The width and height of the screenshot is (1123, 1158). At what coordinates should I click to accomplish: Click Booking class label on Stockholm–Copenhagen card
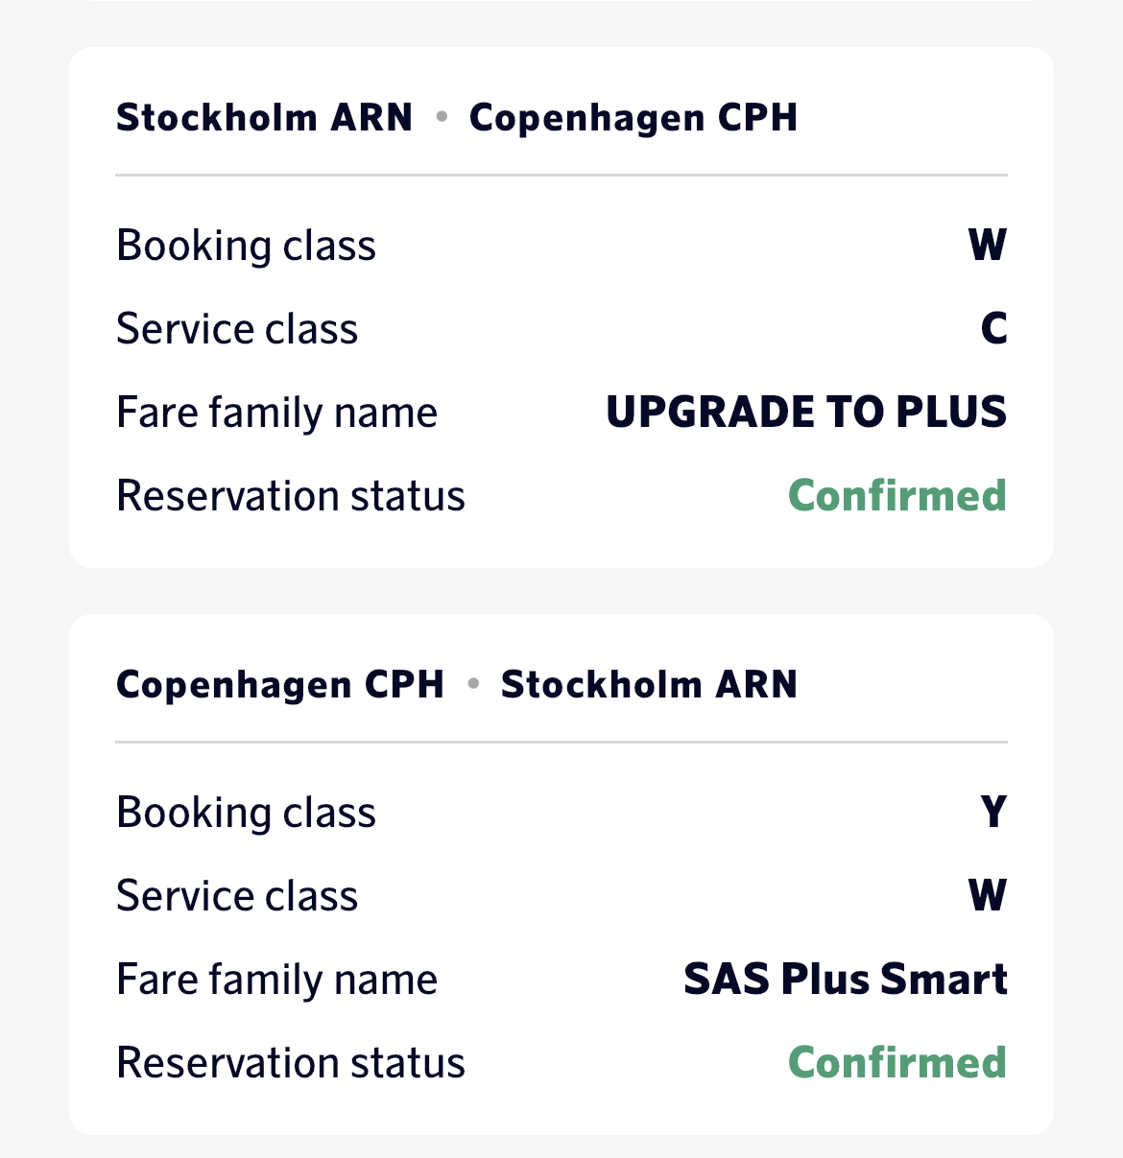coord(246,246)
